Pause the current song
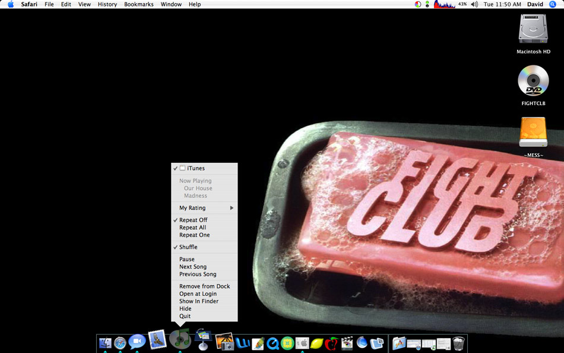The image size is (564, 353). click(x=204, y=259)
